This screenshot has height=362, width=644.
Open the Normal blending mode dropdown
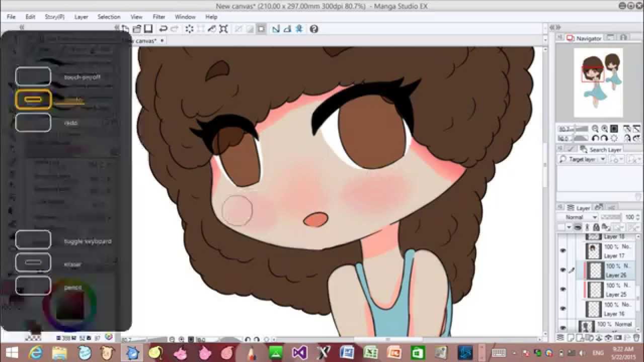(x=578, y=217)
